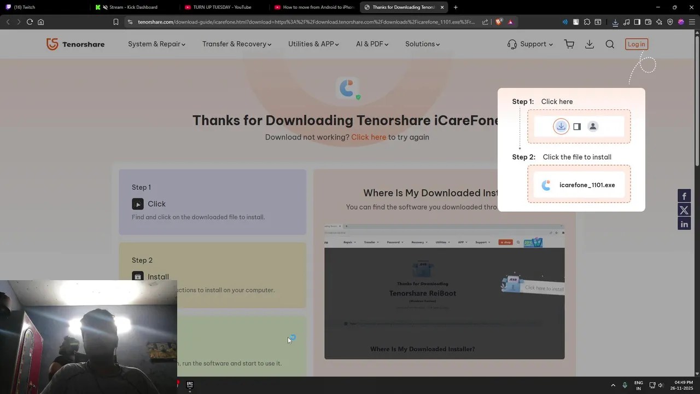Click the share page icon in address bar
Screen dimensions: 700x394
click(x=485, y=22)
